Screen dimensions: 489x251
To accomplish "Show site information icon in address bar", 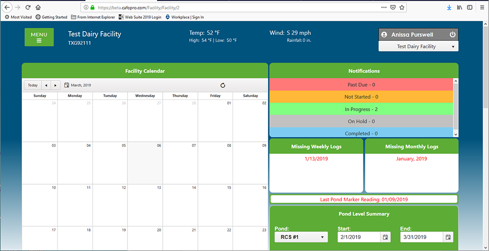I will click(x=86, y=7).
